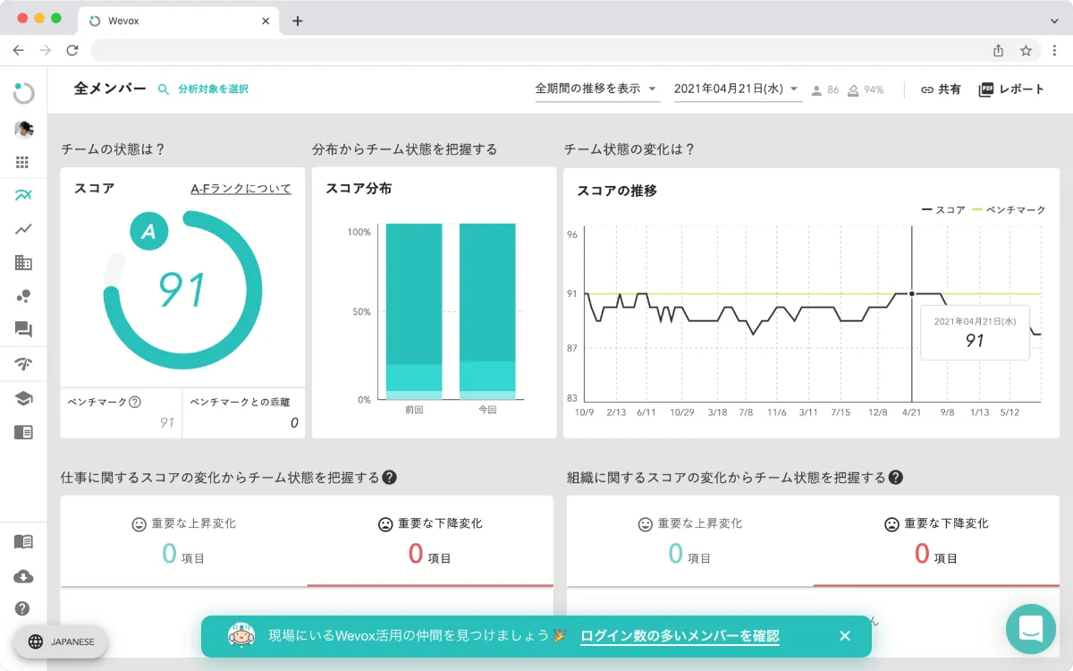Image resolution: width=1073 pixels, height=671 pixels.
Task: Click the grid apps icon in sidebar
Action: click(x=23, y=162)
